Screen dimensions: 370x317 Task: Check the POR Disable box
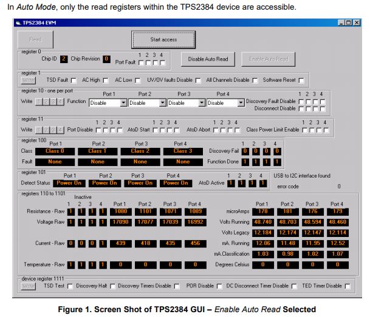(219, 286)
